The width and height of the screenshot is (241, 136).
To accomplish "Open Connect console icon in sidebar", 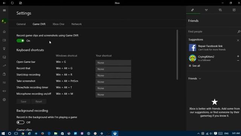I will coord(4,91).
